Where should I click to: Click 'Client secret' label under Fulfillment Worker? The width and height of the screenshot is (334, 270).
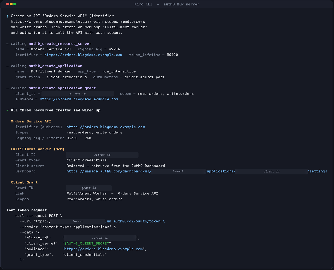pyautogui.click(x=30, y=166)
